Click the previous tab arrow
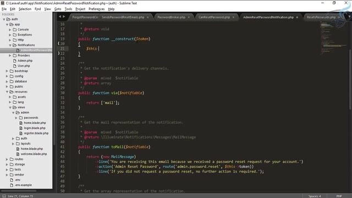The image size is (352, 198). click(60, 16)
